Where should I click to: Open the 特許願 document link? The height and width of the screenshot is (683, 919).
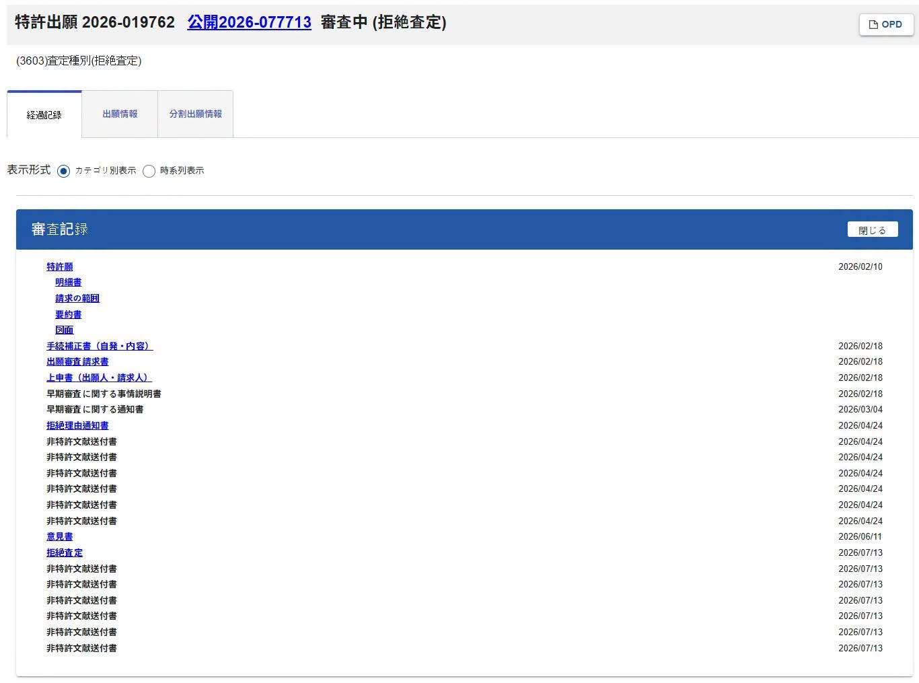60,267
